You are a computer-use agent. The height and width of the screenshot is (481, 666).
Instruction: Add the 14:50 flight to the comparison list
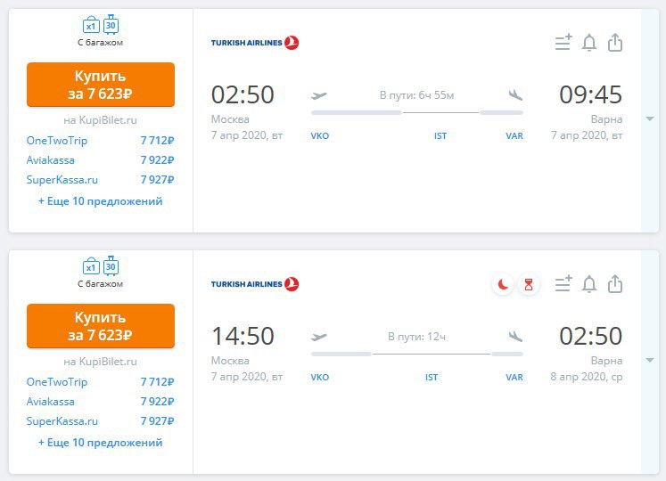coord(563,283)
